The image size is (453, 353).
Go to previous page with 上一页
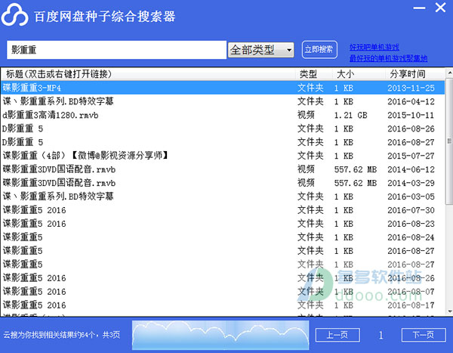click(337, 335)
